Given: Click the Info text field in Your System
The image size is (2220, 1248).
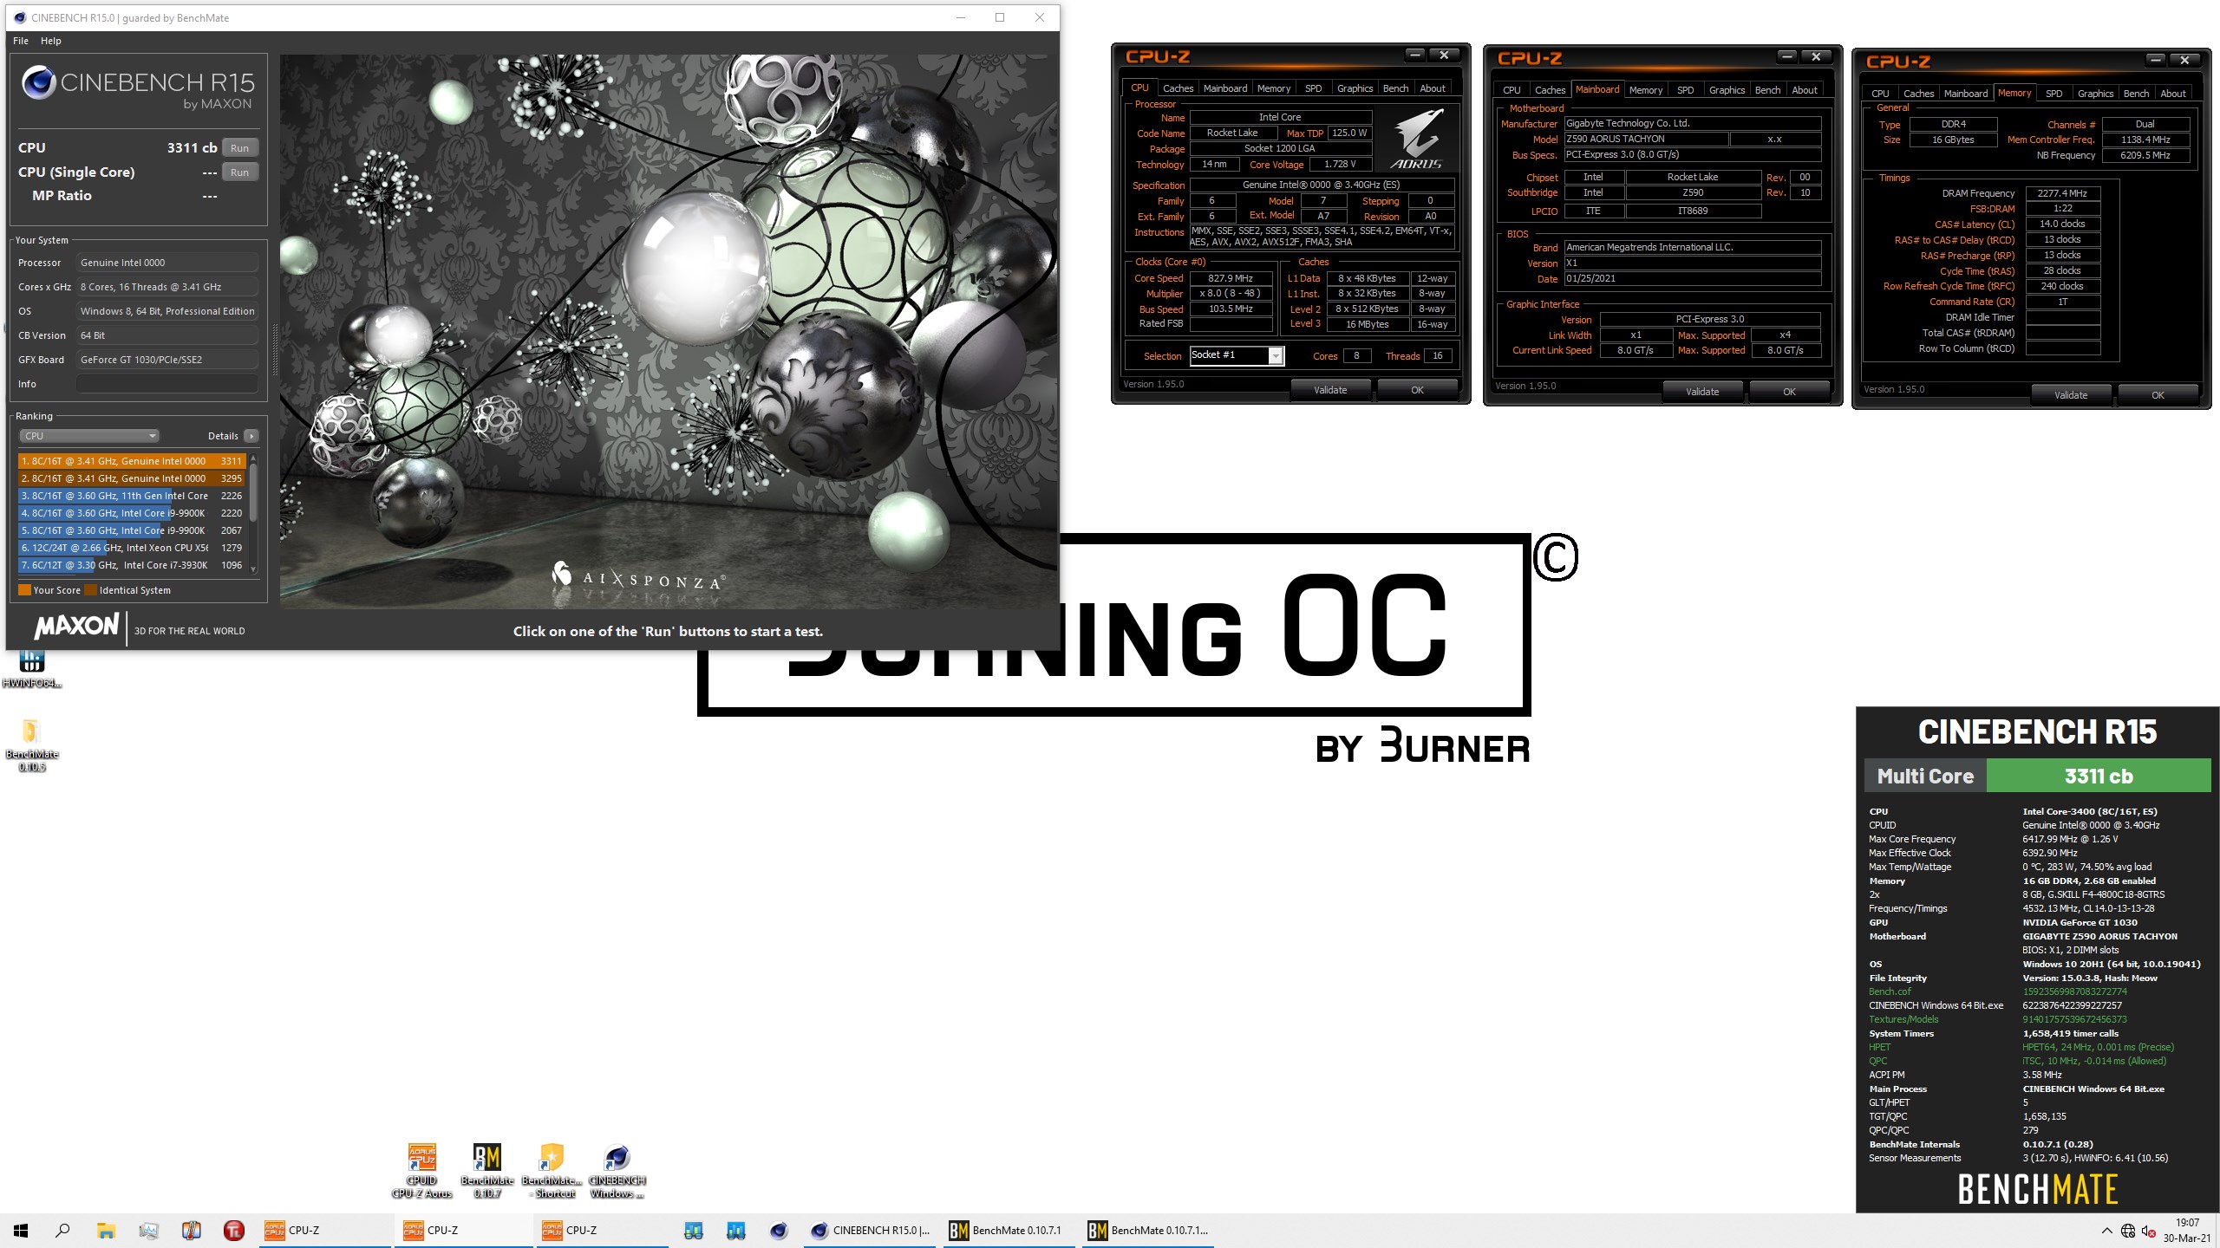Looking at the screenshot, I should pos(167,384).
